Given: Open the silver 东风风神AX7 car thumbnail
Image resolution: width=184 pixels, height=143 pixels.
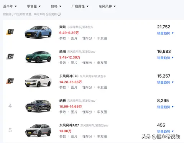Looking at the screenshot, I should click(x=38, y=130).
